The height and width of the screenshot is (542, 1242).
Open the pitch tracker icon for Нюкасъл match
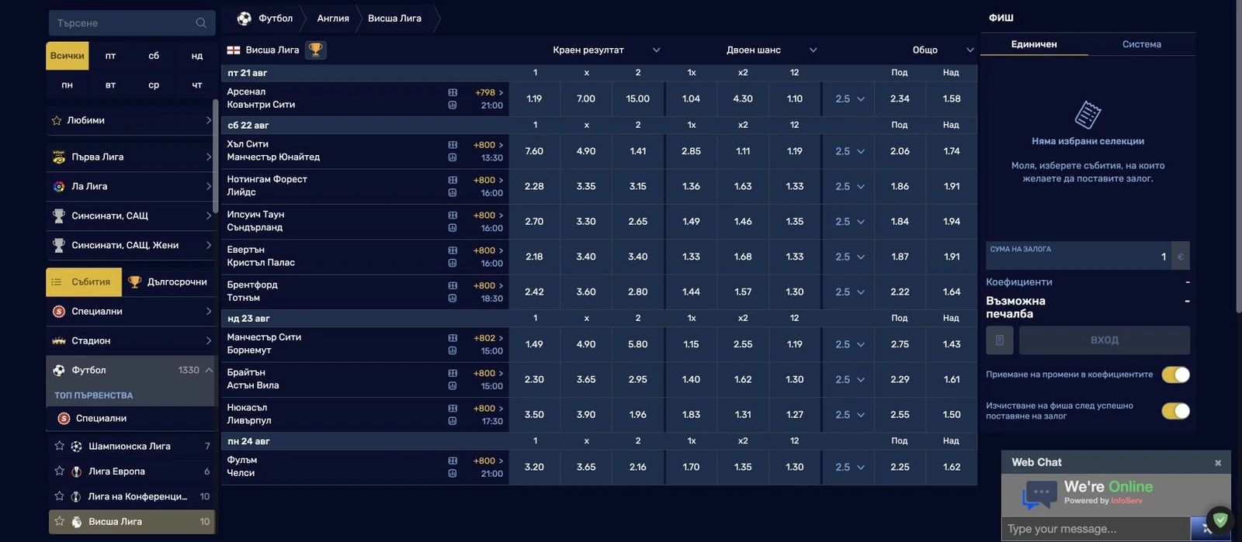[x=453, y=409]
